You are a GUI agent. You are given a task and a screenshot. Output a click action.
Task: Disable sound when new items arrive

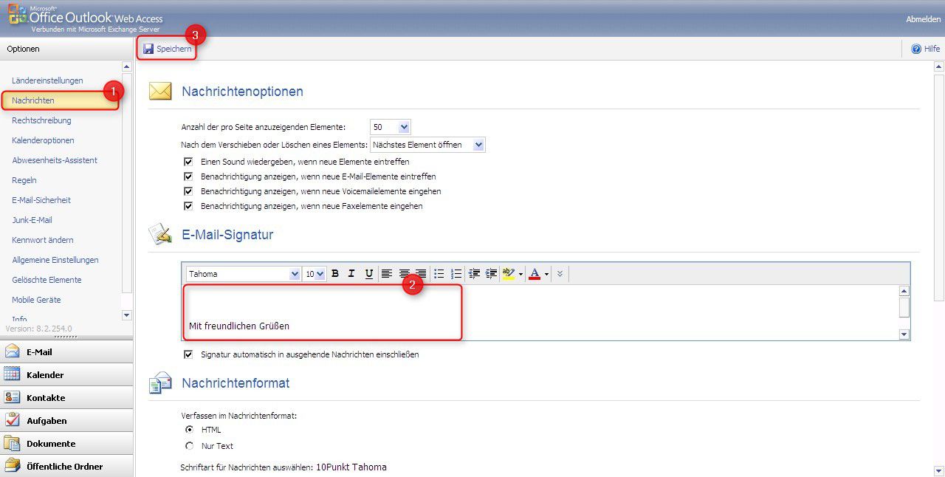(188, 162)
